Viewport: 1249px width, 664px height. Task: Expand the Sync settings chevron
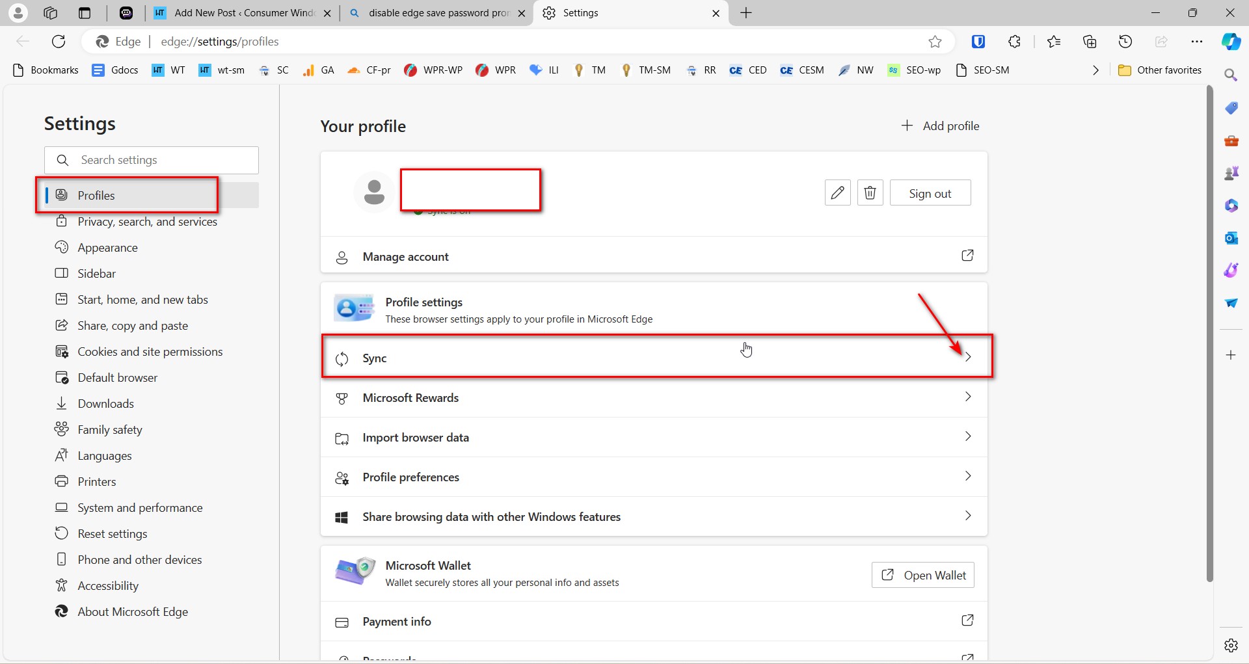click(x=968, y=357)
